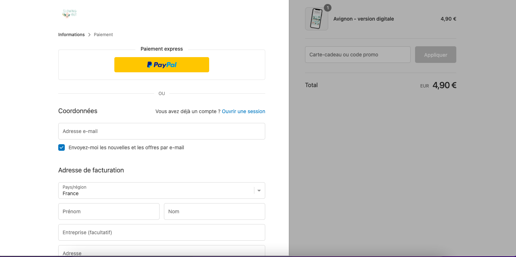Open the France country selector
516x257 pixels.
tap(162, 190)
